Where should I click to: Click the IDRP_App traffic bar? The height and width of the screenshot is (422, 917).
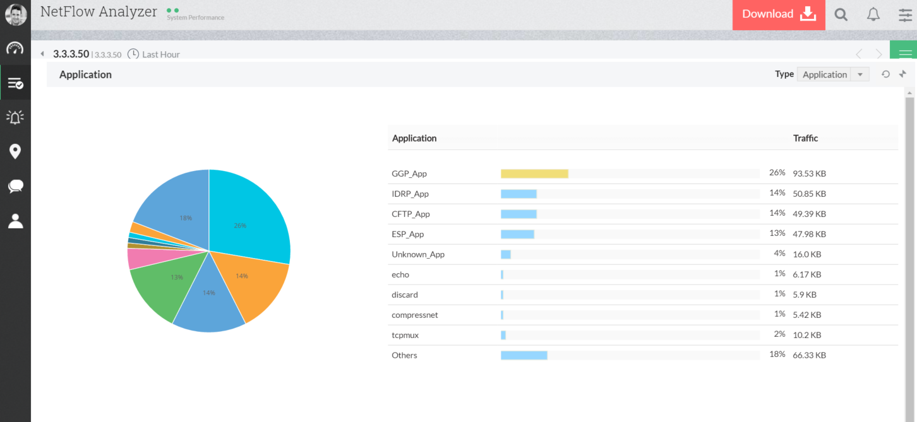click(x=518, y=194)
